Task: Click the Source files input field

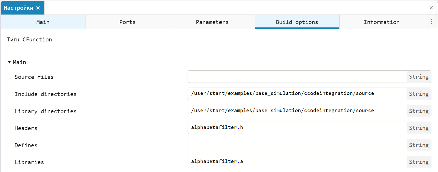Action: [297, 77]
